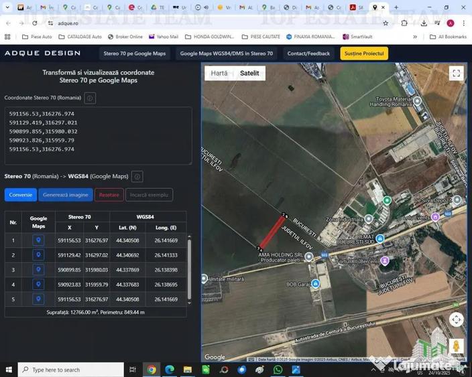Open Task View on the taskbar
472x377 pixels.
tap(133, 370)
